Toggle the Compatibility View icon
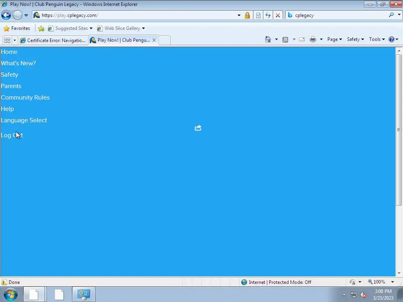 (x=258, y=15)
